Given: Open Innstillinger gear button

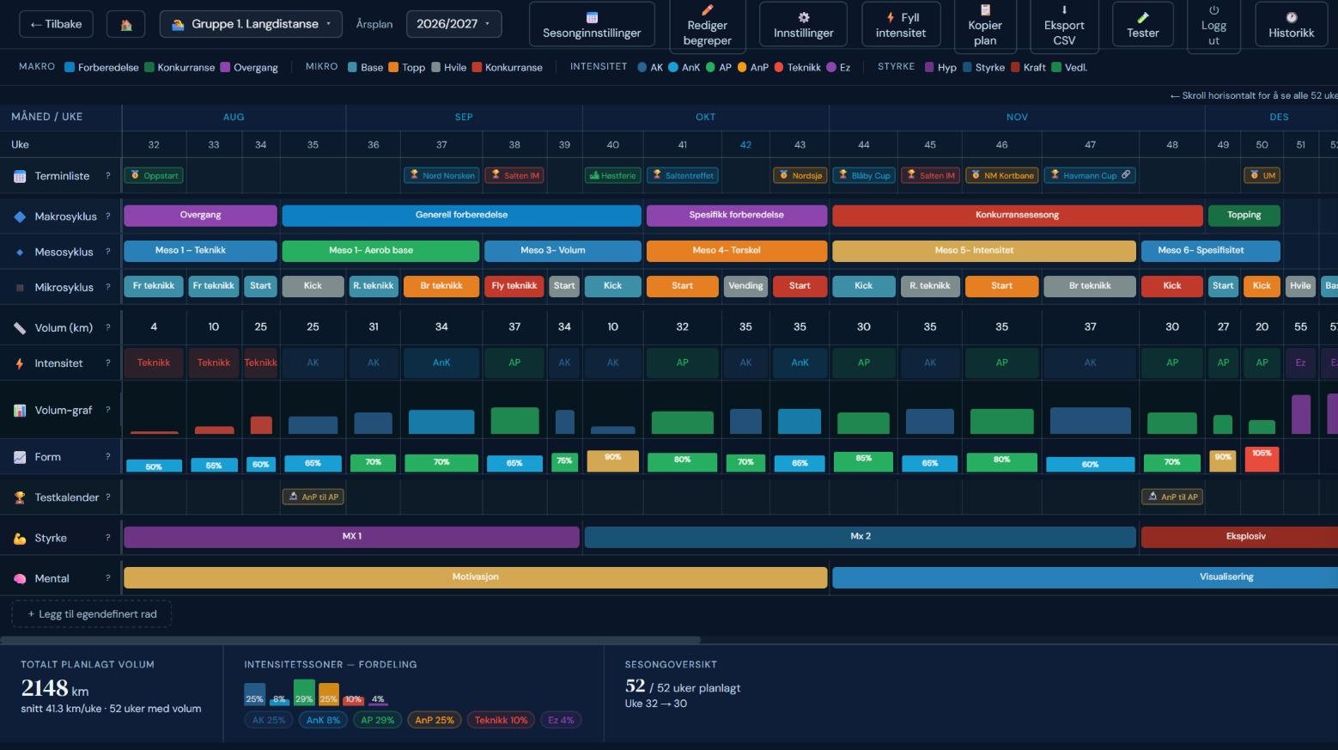Looking at the screenshot, I should [x=804, y=25].
